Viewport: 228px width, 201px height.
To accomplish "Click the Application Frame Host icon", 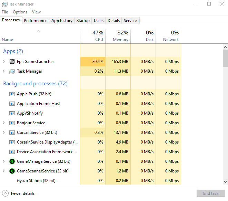I will pos(12,104).
